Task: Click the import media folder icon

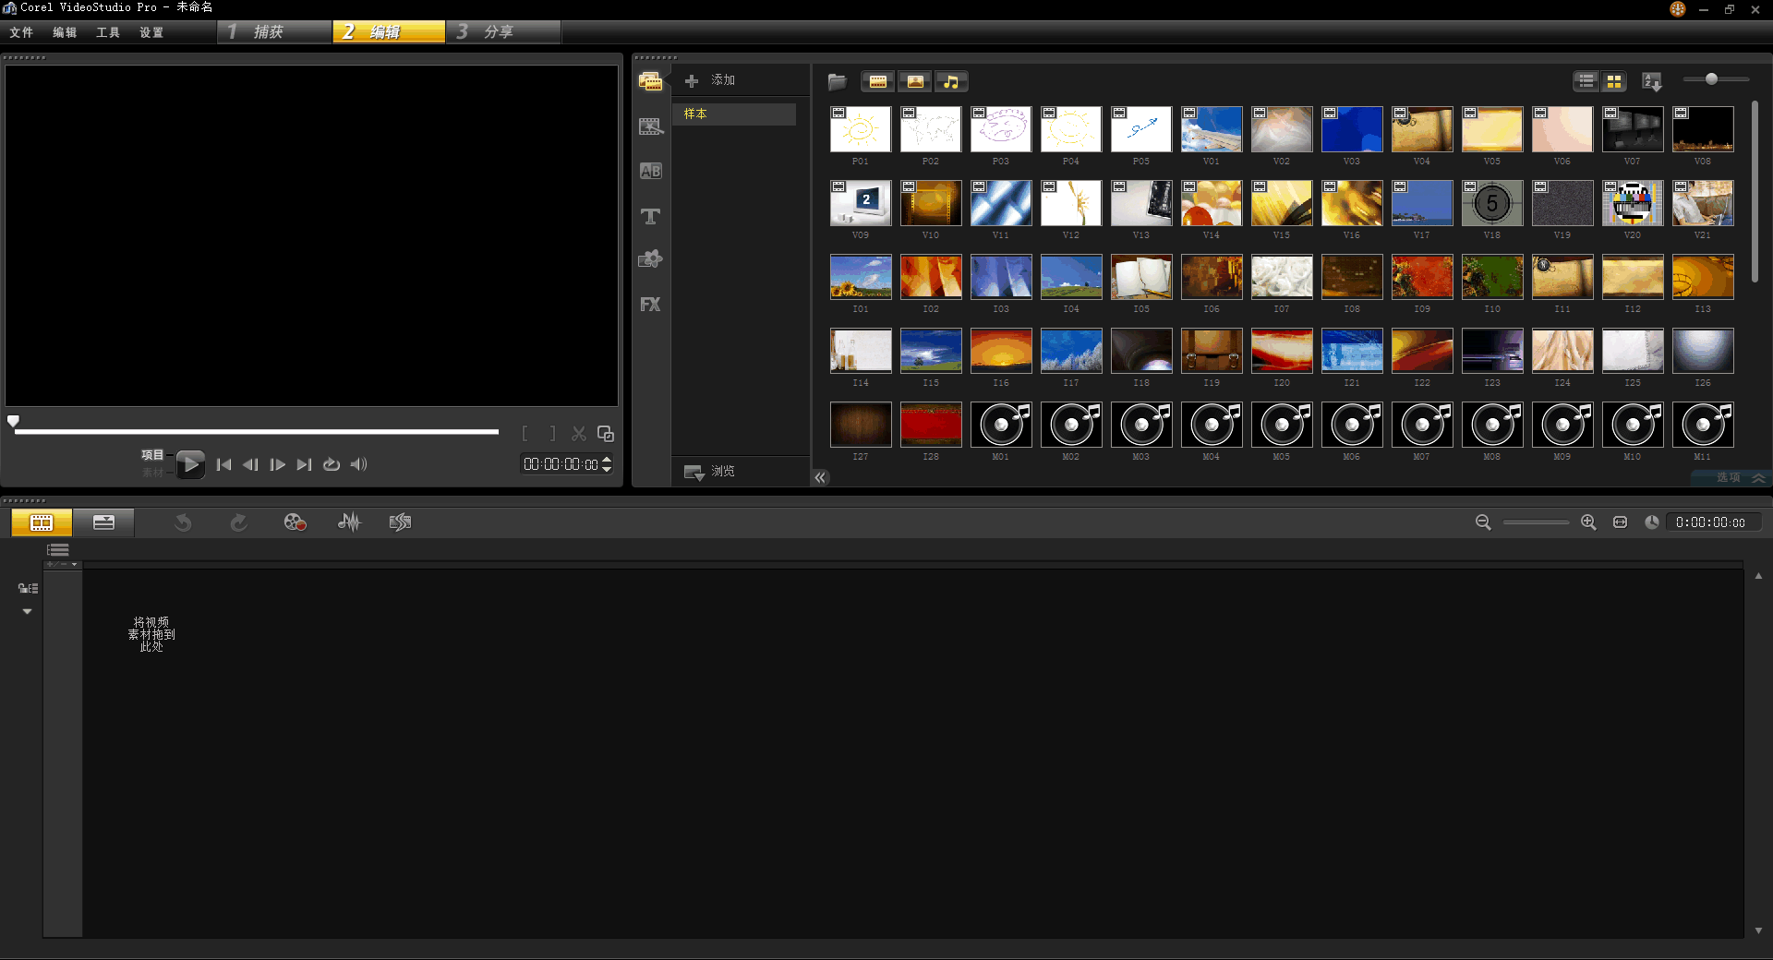Action: [x=838, y=82]
